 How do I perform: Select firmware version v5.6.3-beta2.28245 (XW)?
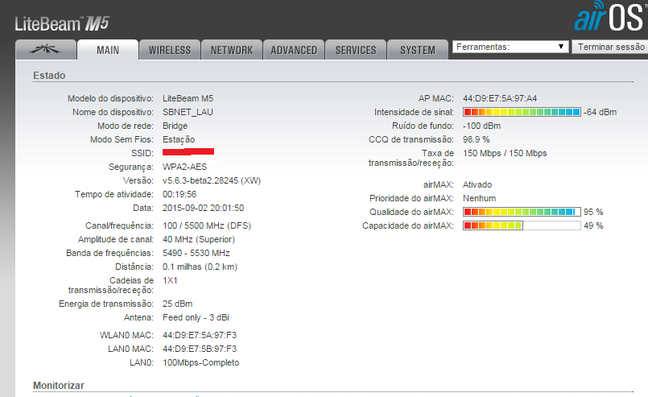212,180
